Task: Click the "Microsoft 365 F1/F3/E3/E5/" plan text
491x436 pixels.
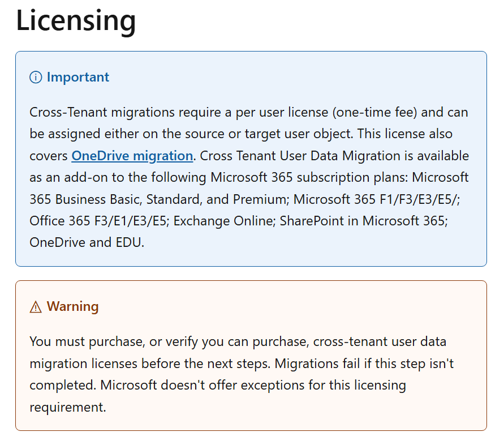Action: [x=368, y=199]
